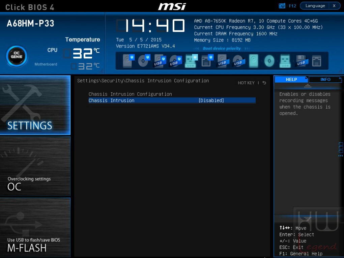This screenshot has height=258, width=344.
Task: Click the last legacy network boot icon
Action: (317, 61)
